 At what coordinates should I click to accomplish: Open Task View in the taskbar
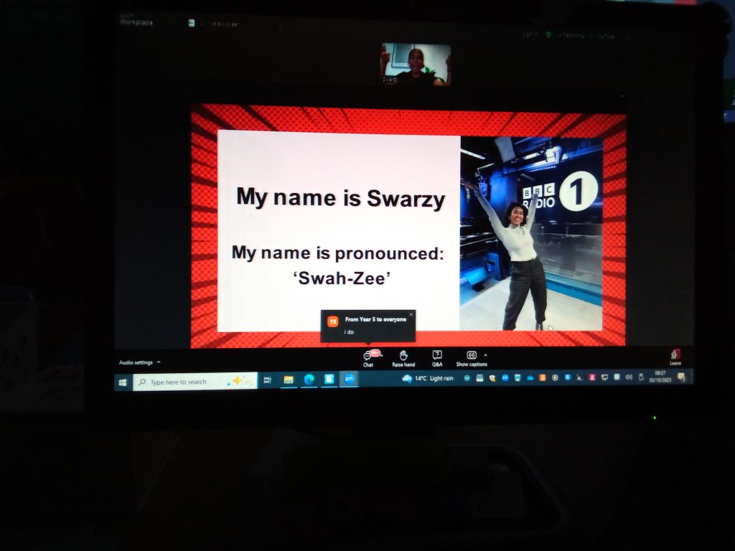pyautogui.click(x=268, y=380)
